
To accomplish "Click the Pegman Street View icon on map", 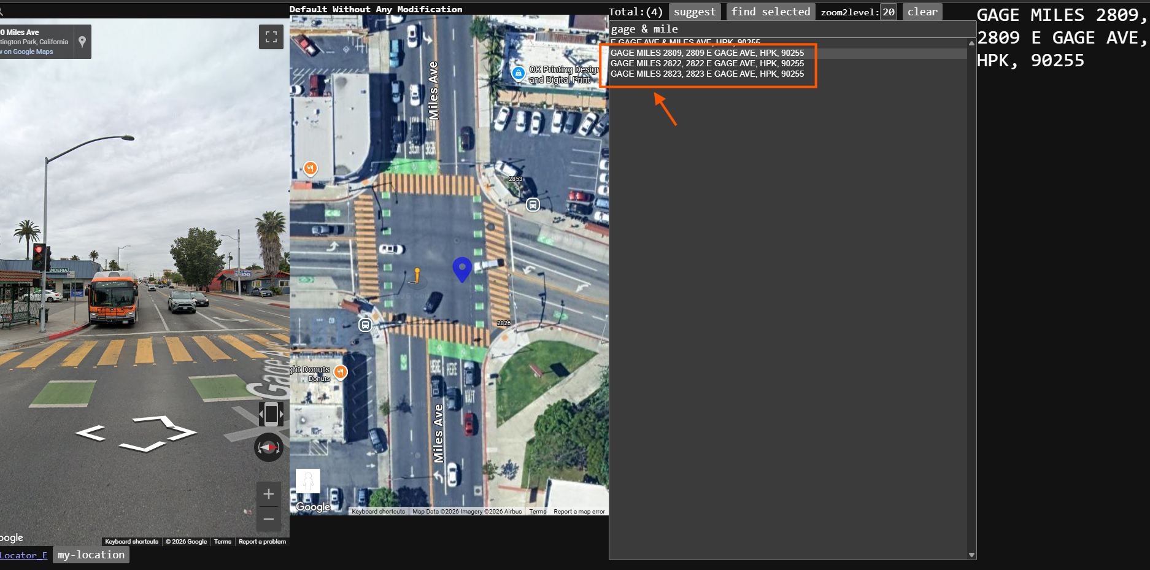I will click(308, 482).
